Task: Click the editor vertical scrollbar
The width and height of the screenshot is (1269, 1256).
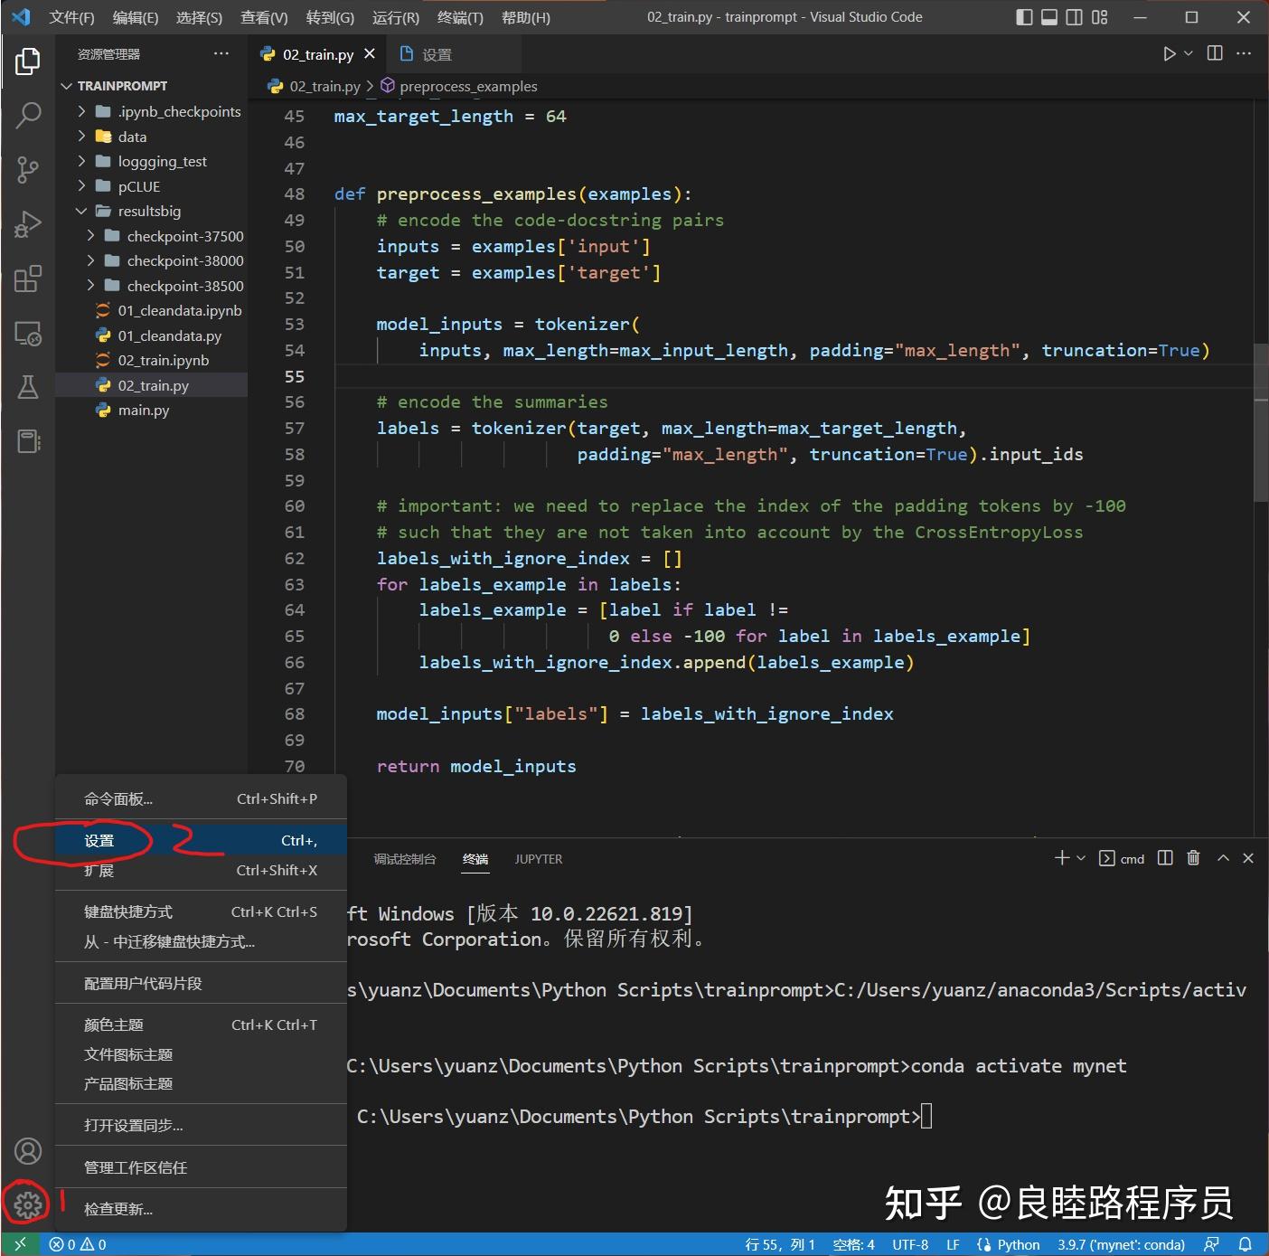Action: (x=1261, y=422)
